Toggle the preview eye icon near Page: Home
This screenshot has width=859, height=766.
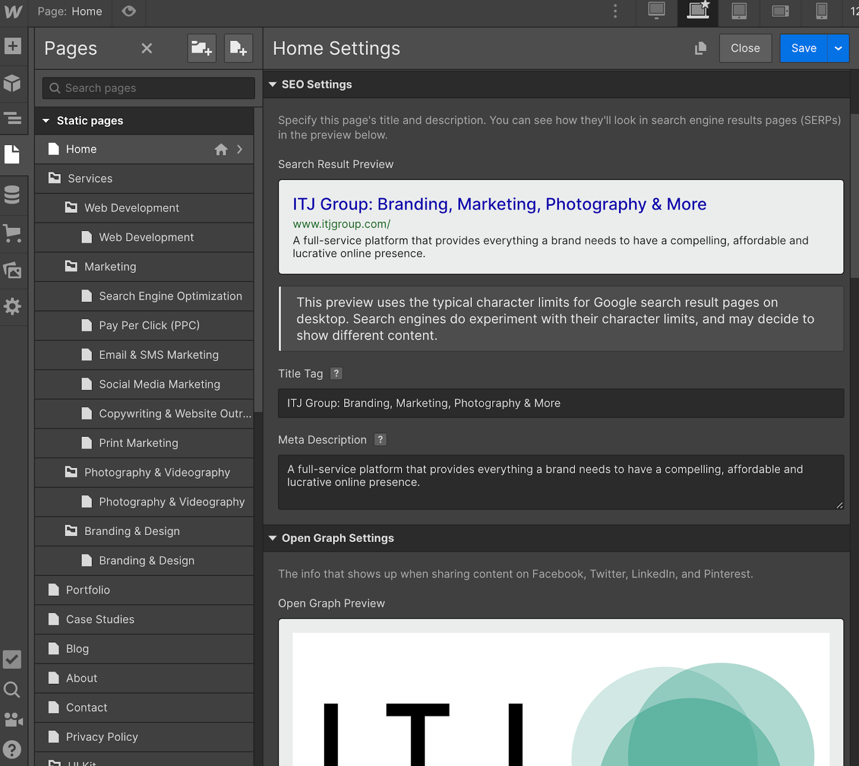pos(128,11)
